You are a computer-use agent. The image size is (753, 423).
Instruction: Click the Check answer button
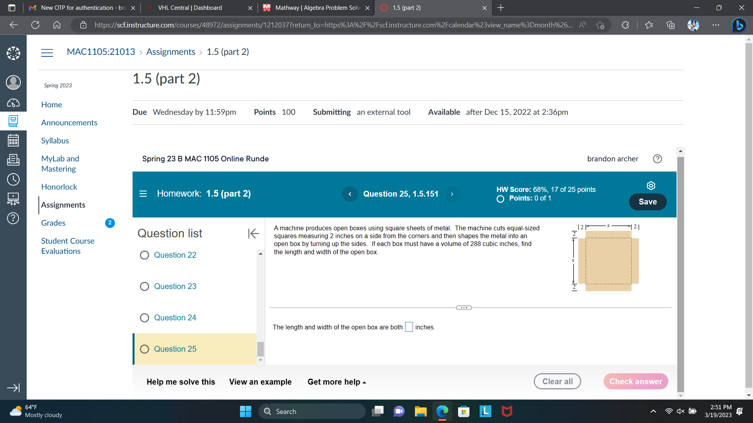tap(635, 381)
